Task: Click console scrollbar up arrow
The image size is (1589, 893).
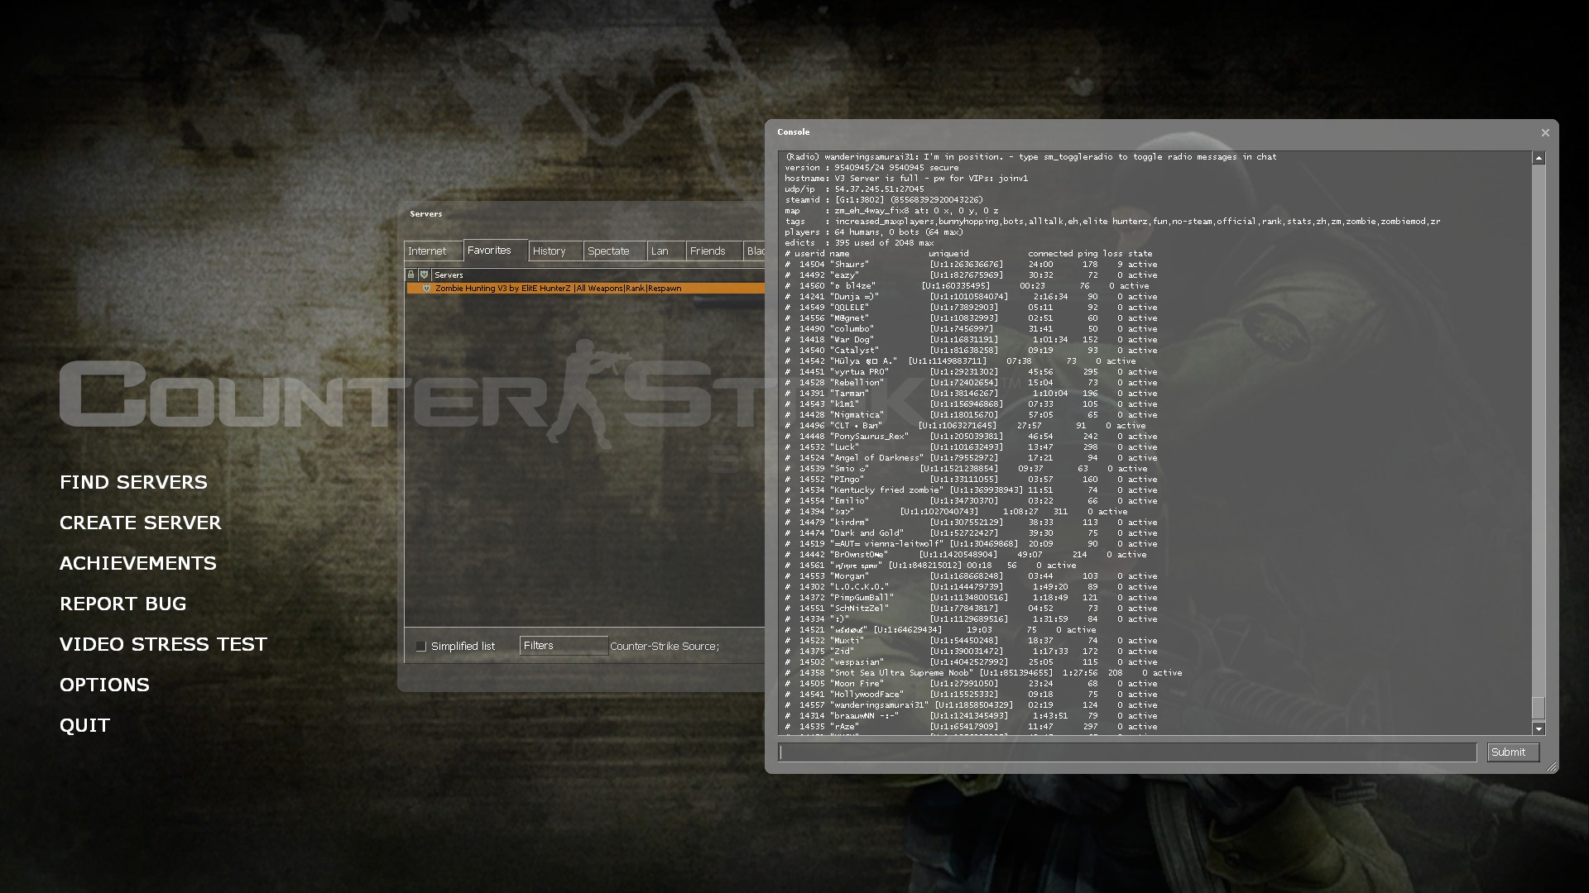Action: click(x=1539, y=158)
